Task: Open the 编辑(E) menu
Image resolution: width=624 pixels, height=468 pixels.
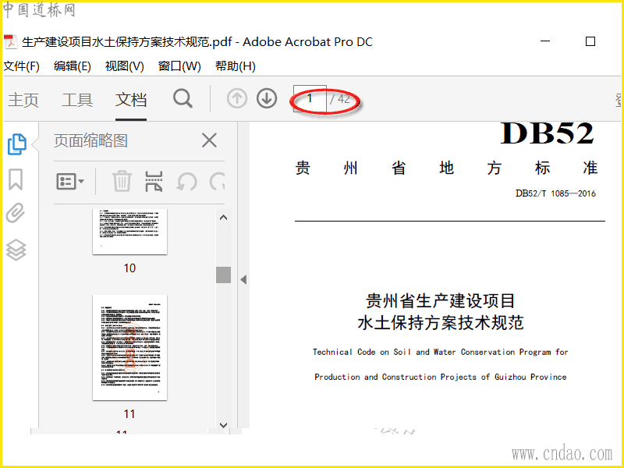Action: pyautogui.click(x=72, y=66)
